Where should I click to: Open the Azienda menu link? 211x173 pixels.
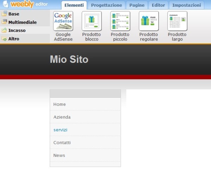click(x=62, y=117)
